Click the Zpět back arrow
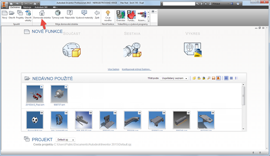Image resolution: width=270 pixels, height=156 pixels. click(97, 13)
